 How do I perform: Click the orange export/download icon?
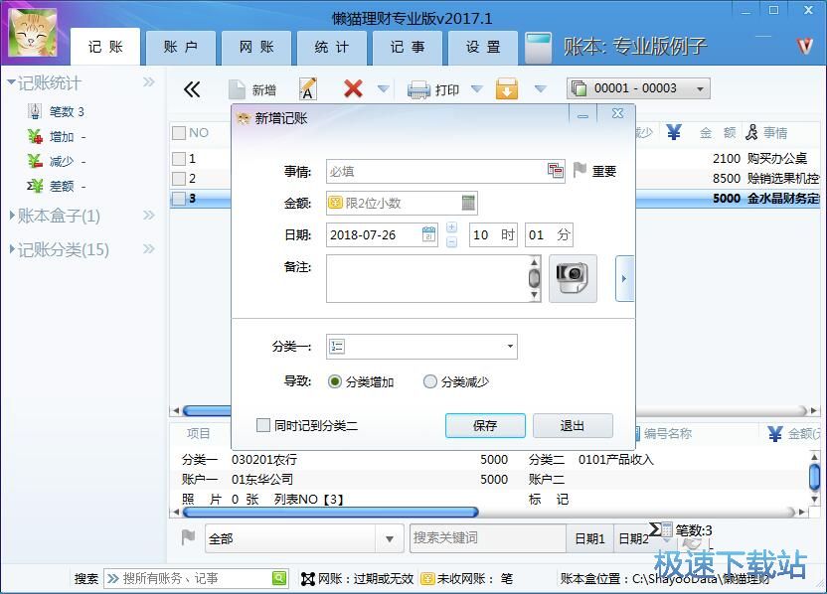click(506, 89)
